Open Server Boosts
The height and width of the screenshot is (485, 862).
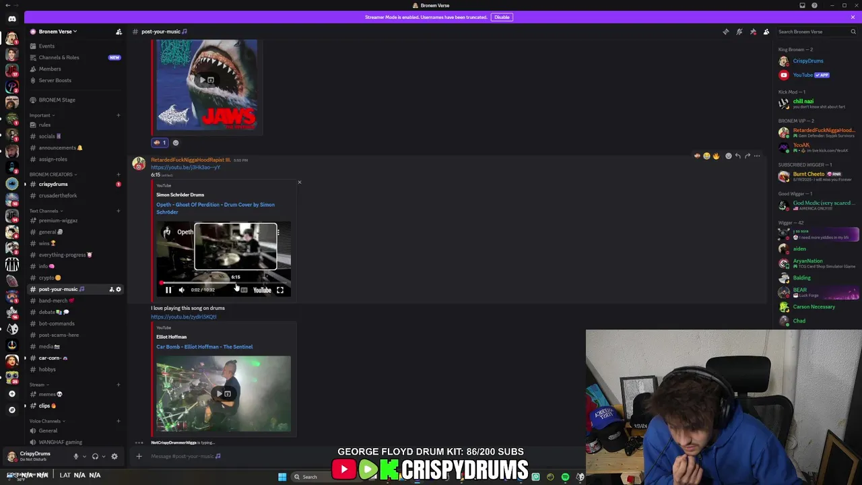pos(75,81)
